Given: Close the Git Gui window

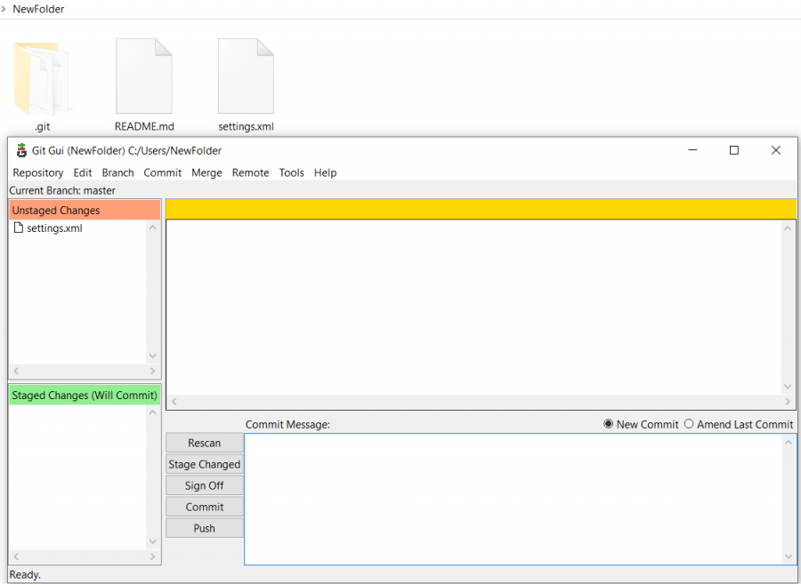Looking at the screenshot, I should click(x=775, y=150).
